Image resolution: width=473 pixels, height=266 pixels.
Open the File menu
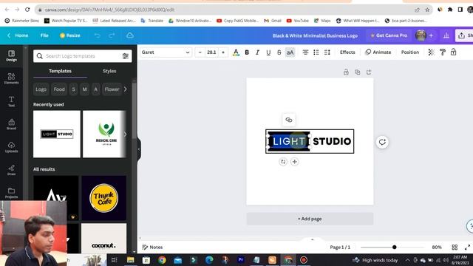(x=44, y=35)
